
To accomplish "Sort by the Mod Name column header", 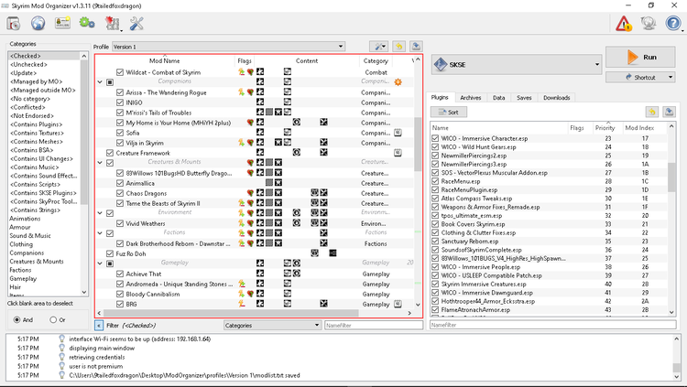I will tap(165, 61).
